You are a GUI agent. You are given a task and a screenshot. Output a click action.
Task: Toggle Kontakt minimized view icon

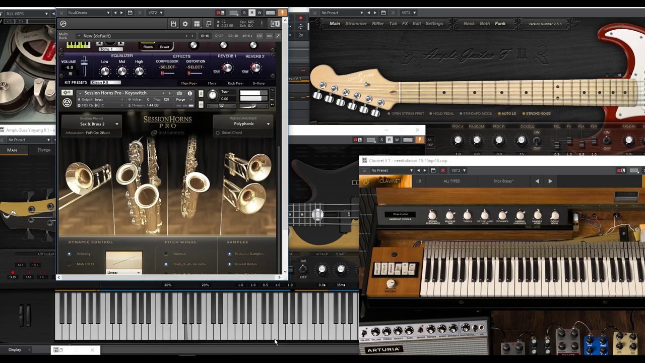coord(208,24)
